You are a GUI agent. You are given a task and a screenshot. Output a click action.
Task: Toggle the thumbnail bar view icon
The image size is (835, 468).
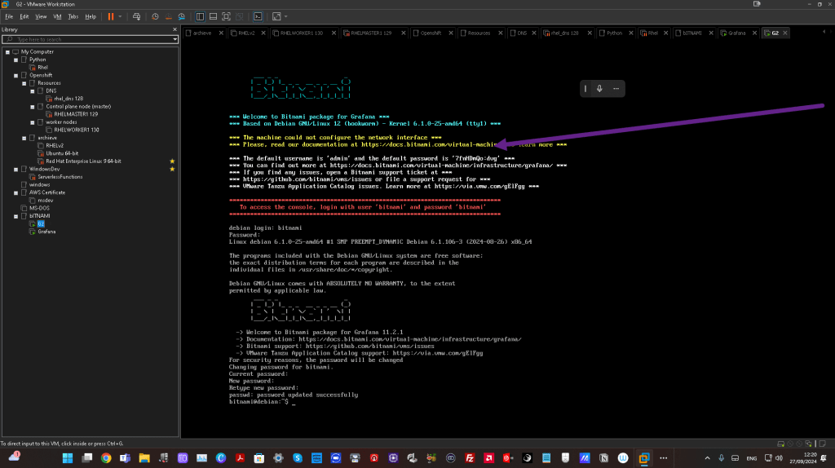(x=213, y=16)
